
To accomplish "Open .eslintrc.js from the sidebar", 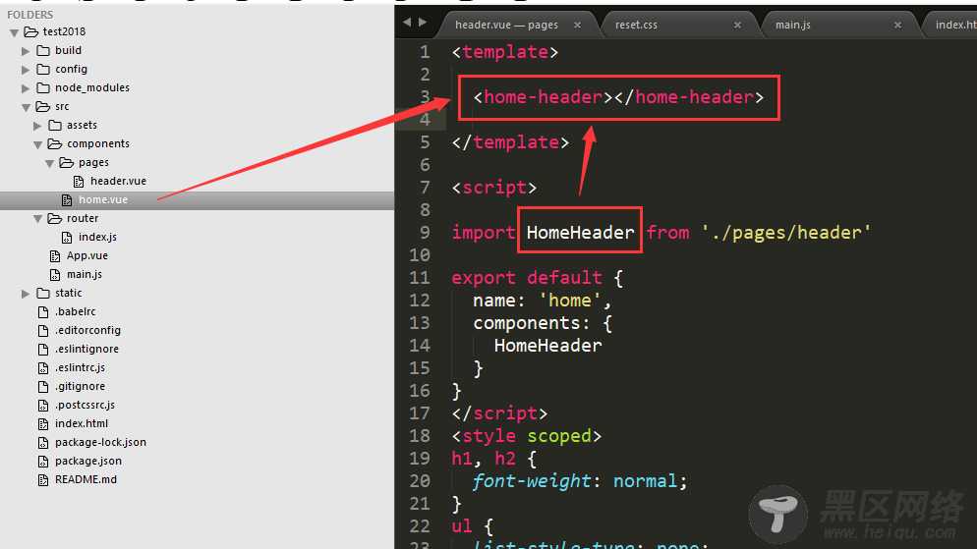I will (x=80, y=368).
